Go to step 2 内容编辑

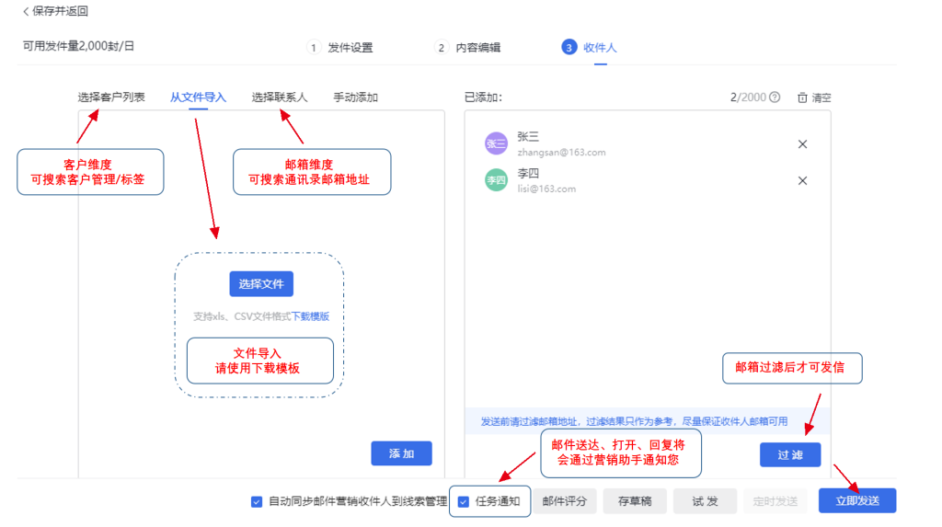468,48
